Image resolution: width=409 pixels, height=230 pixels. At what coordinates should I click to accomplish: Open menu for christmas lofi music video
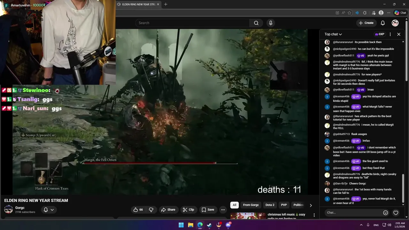tap(314, 215)
